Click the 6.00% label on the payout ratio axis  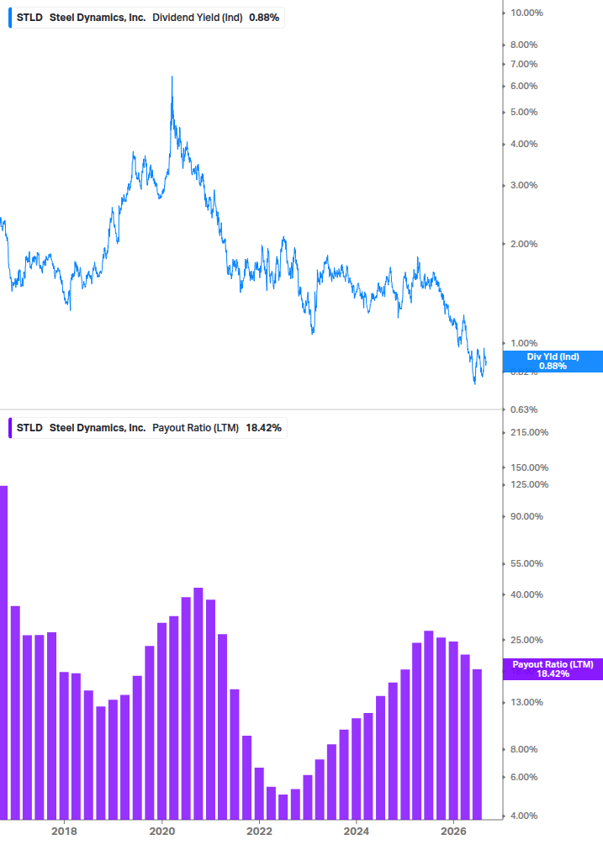coord(524,777)
